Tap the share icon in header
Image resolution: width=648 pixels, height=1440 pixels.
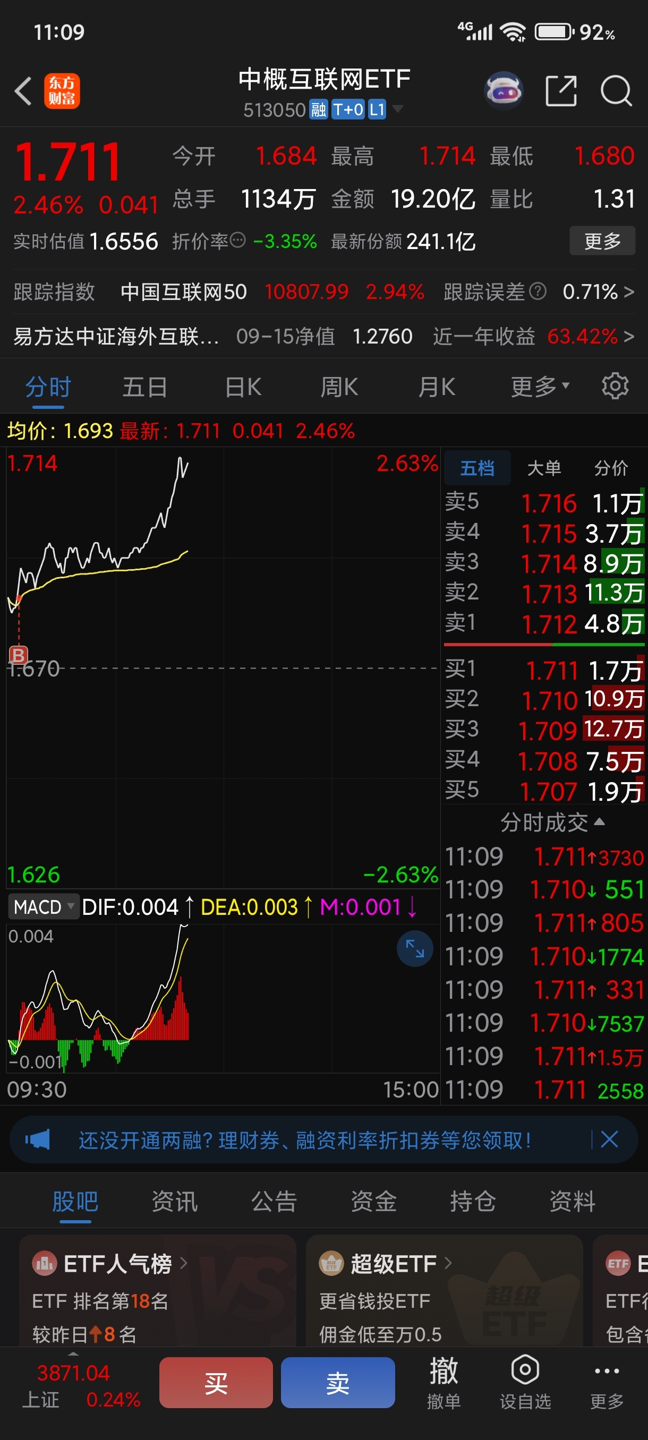click(561, 91)
